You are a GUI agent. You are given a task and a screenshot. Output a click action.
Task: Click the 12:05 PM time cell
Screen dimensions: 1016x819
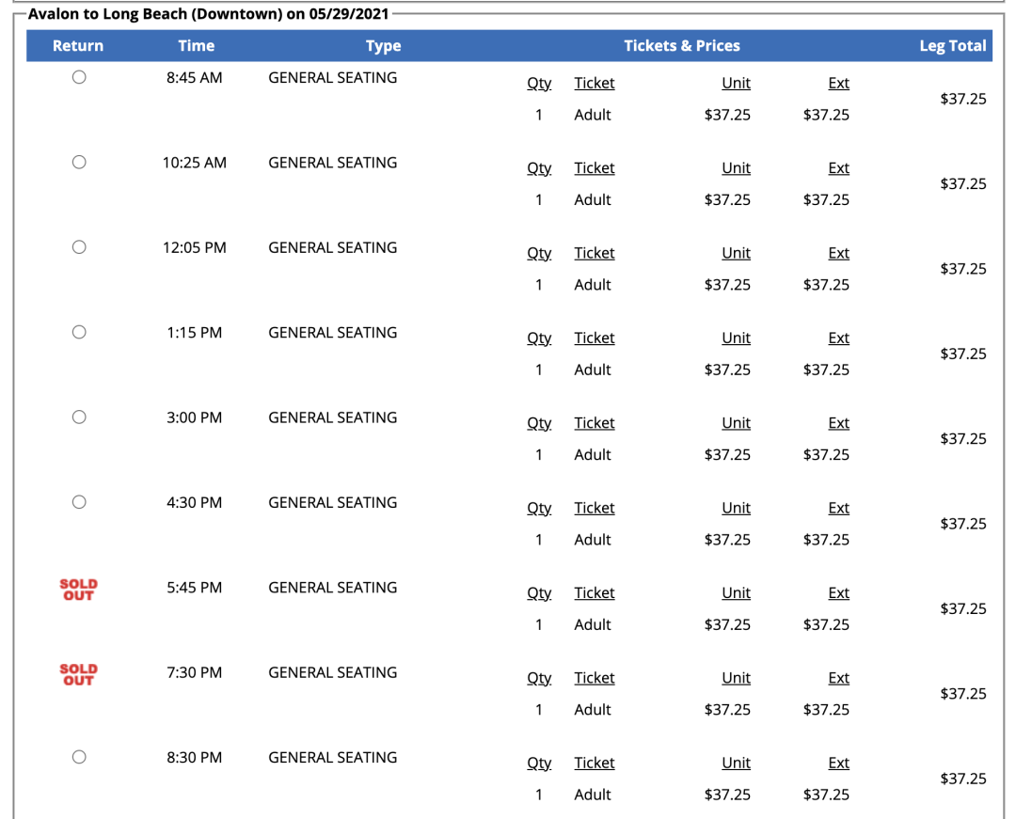(x=195, y=247)
